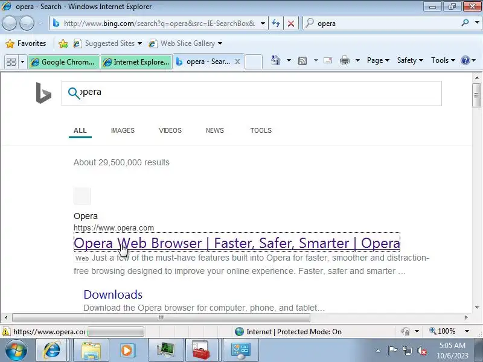The height and width of the screenshot is (362, 483).
Task: Switch to VIDEOS results
Action: pos(170,130)
